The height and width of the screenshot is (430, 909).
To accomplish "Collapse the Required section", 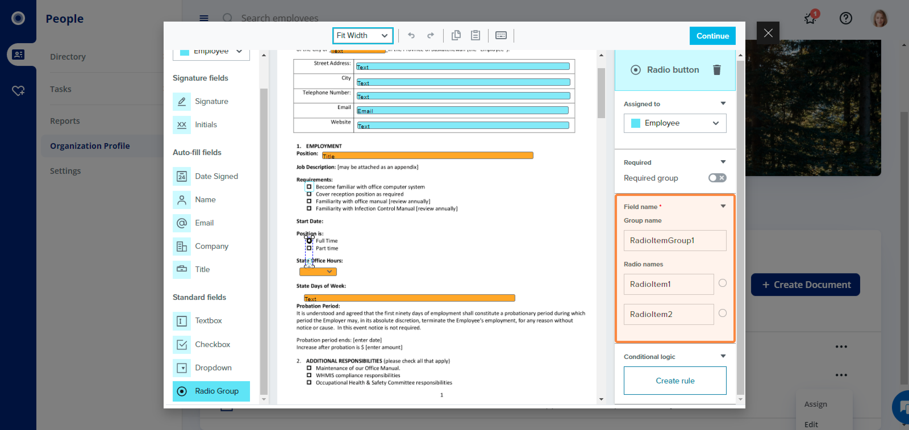I will point(723,162).
